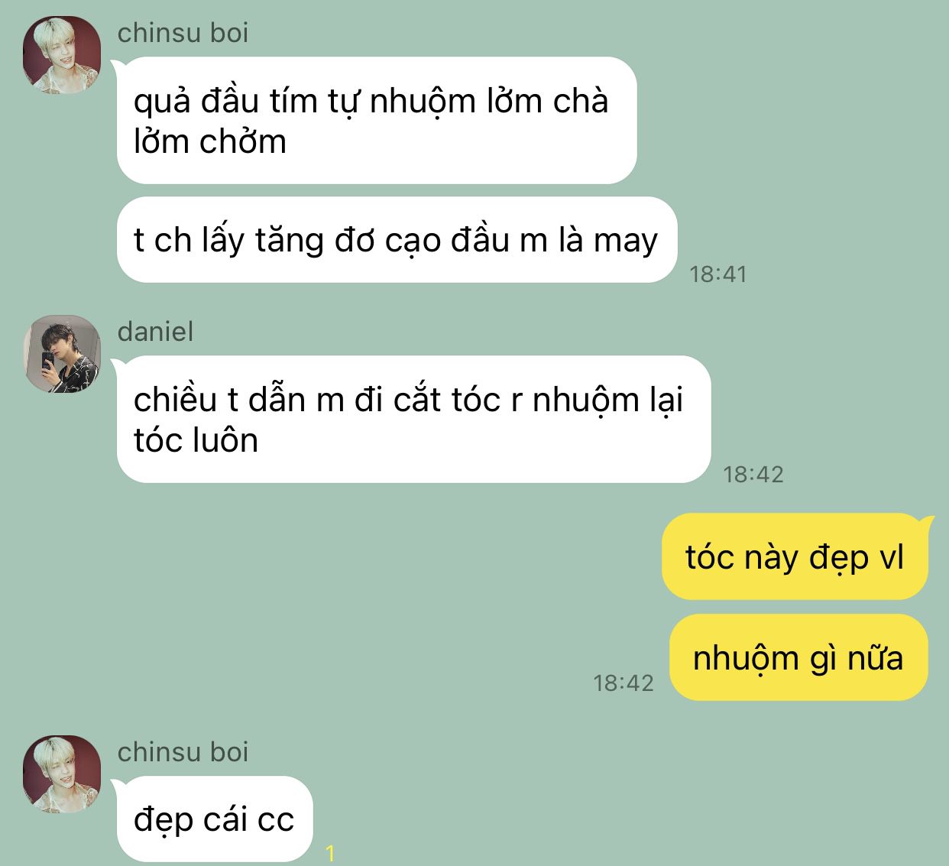Tap the yellow 'nhuộm gì nữa' bubble
The height and width of the screenshot is (866, 949).
coord(798,657)
